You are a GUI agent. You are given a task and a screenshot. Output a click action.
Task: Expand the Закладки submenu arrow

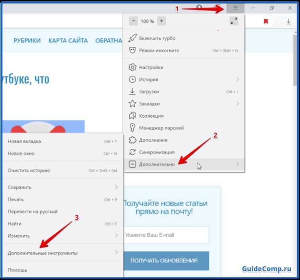click(238, 104)
